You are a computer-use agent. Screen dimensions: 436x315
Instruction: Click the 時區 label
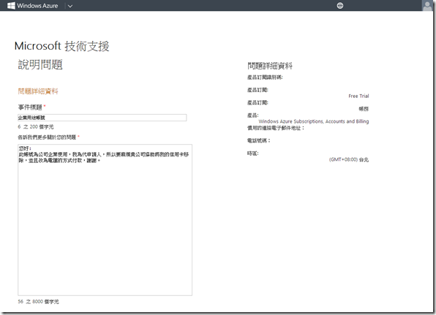click(x=253, y=153)
